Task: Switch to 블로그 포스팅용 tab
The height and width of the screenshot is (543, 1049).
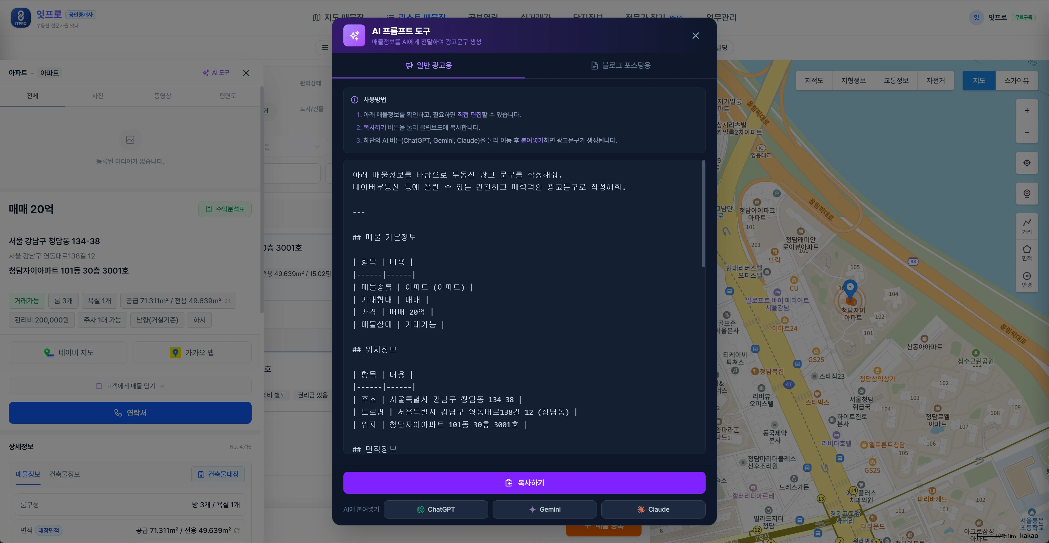Action: (x=620, y=65)
